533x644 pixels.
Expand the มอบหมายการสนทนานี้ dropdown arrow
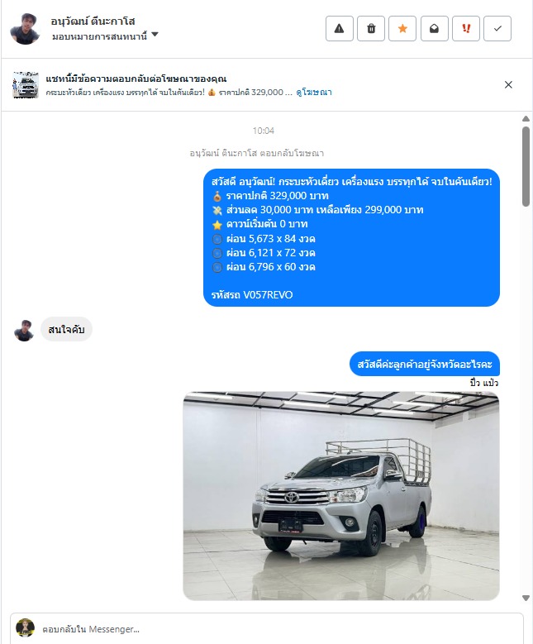(x=155, y=35)
